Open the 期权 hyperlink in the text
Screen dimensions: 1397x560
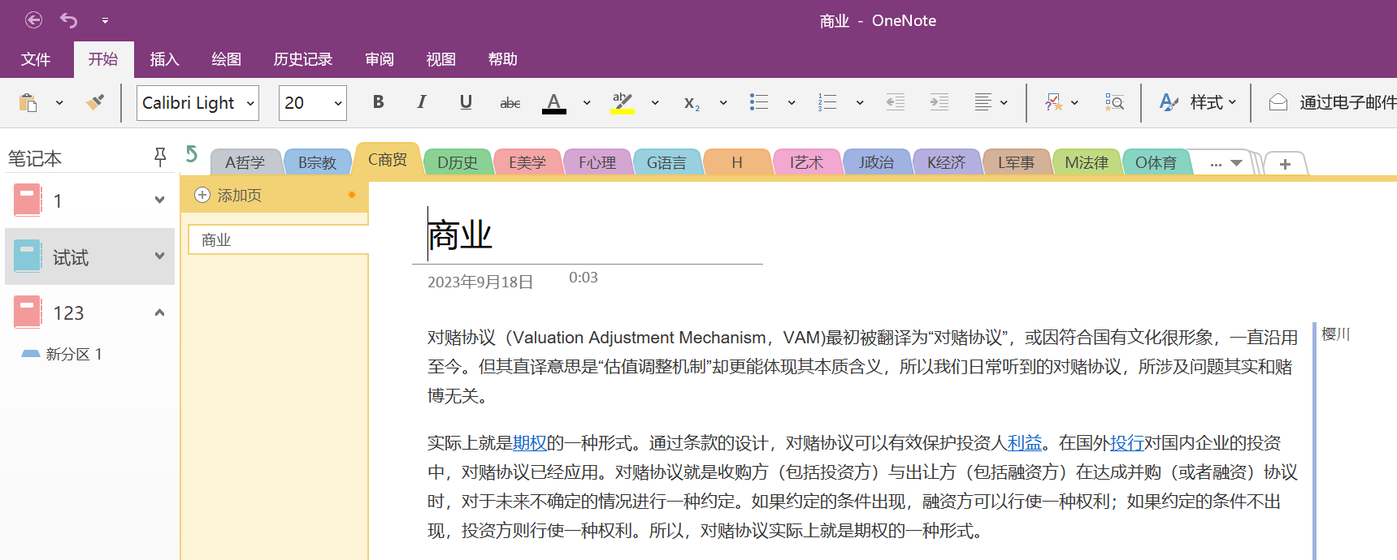pos(529,443)
